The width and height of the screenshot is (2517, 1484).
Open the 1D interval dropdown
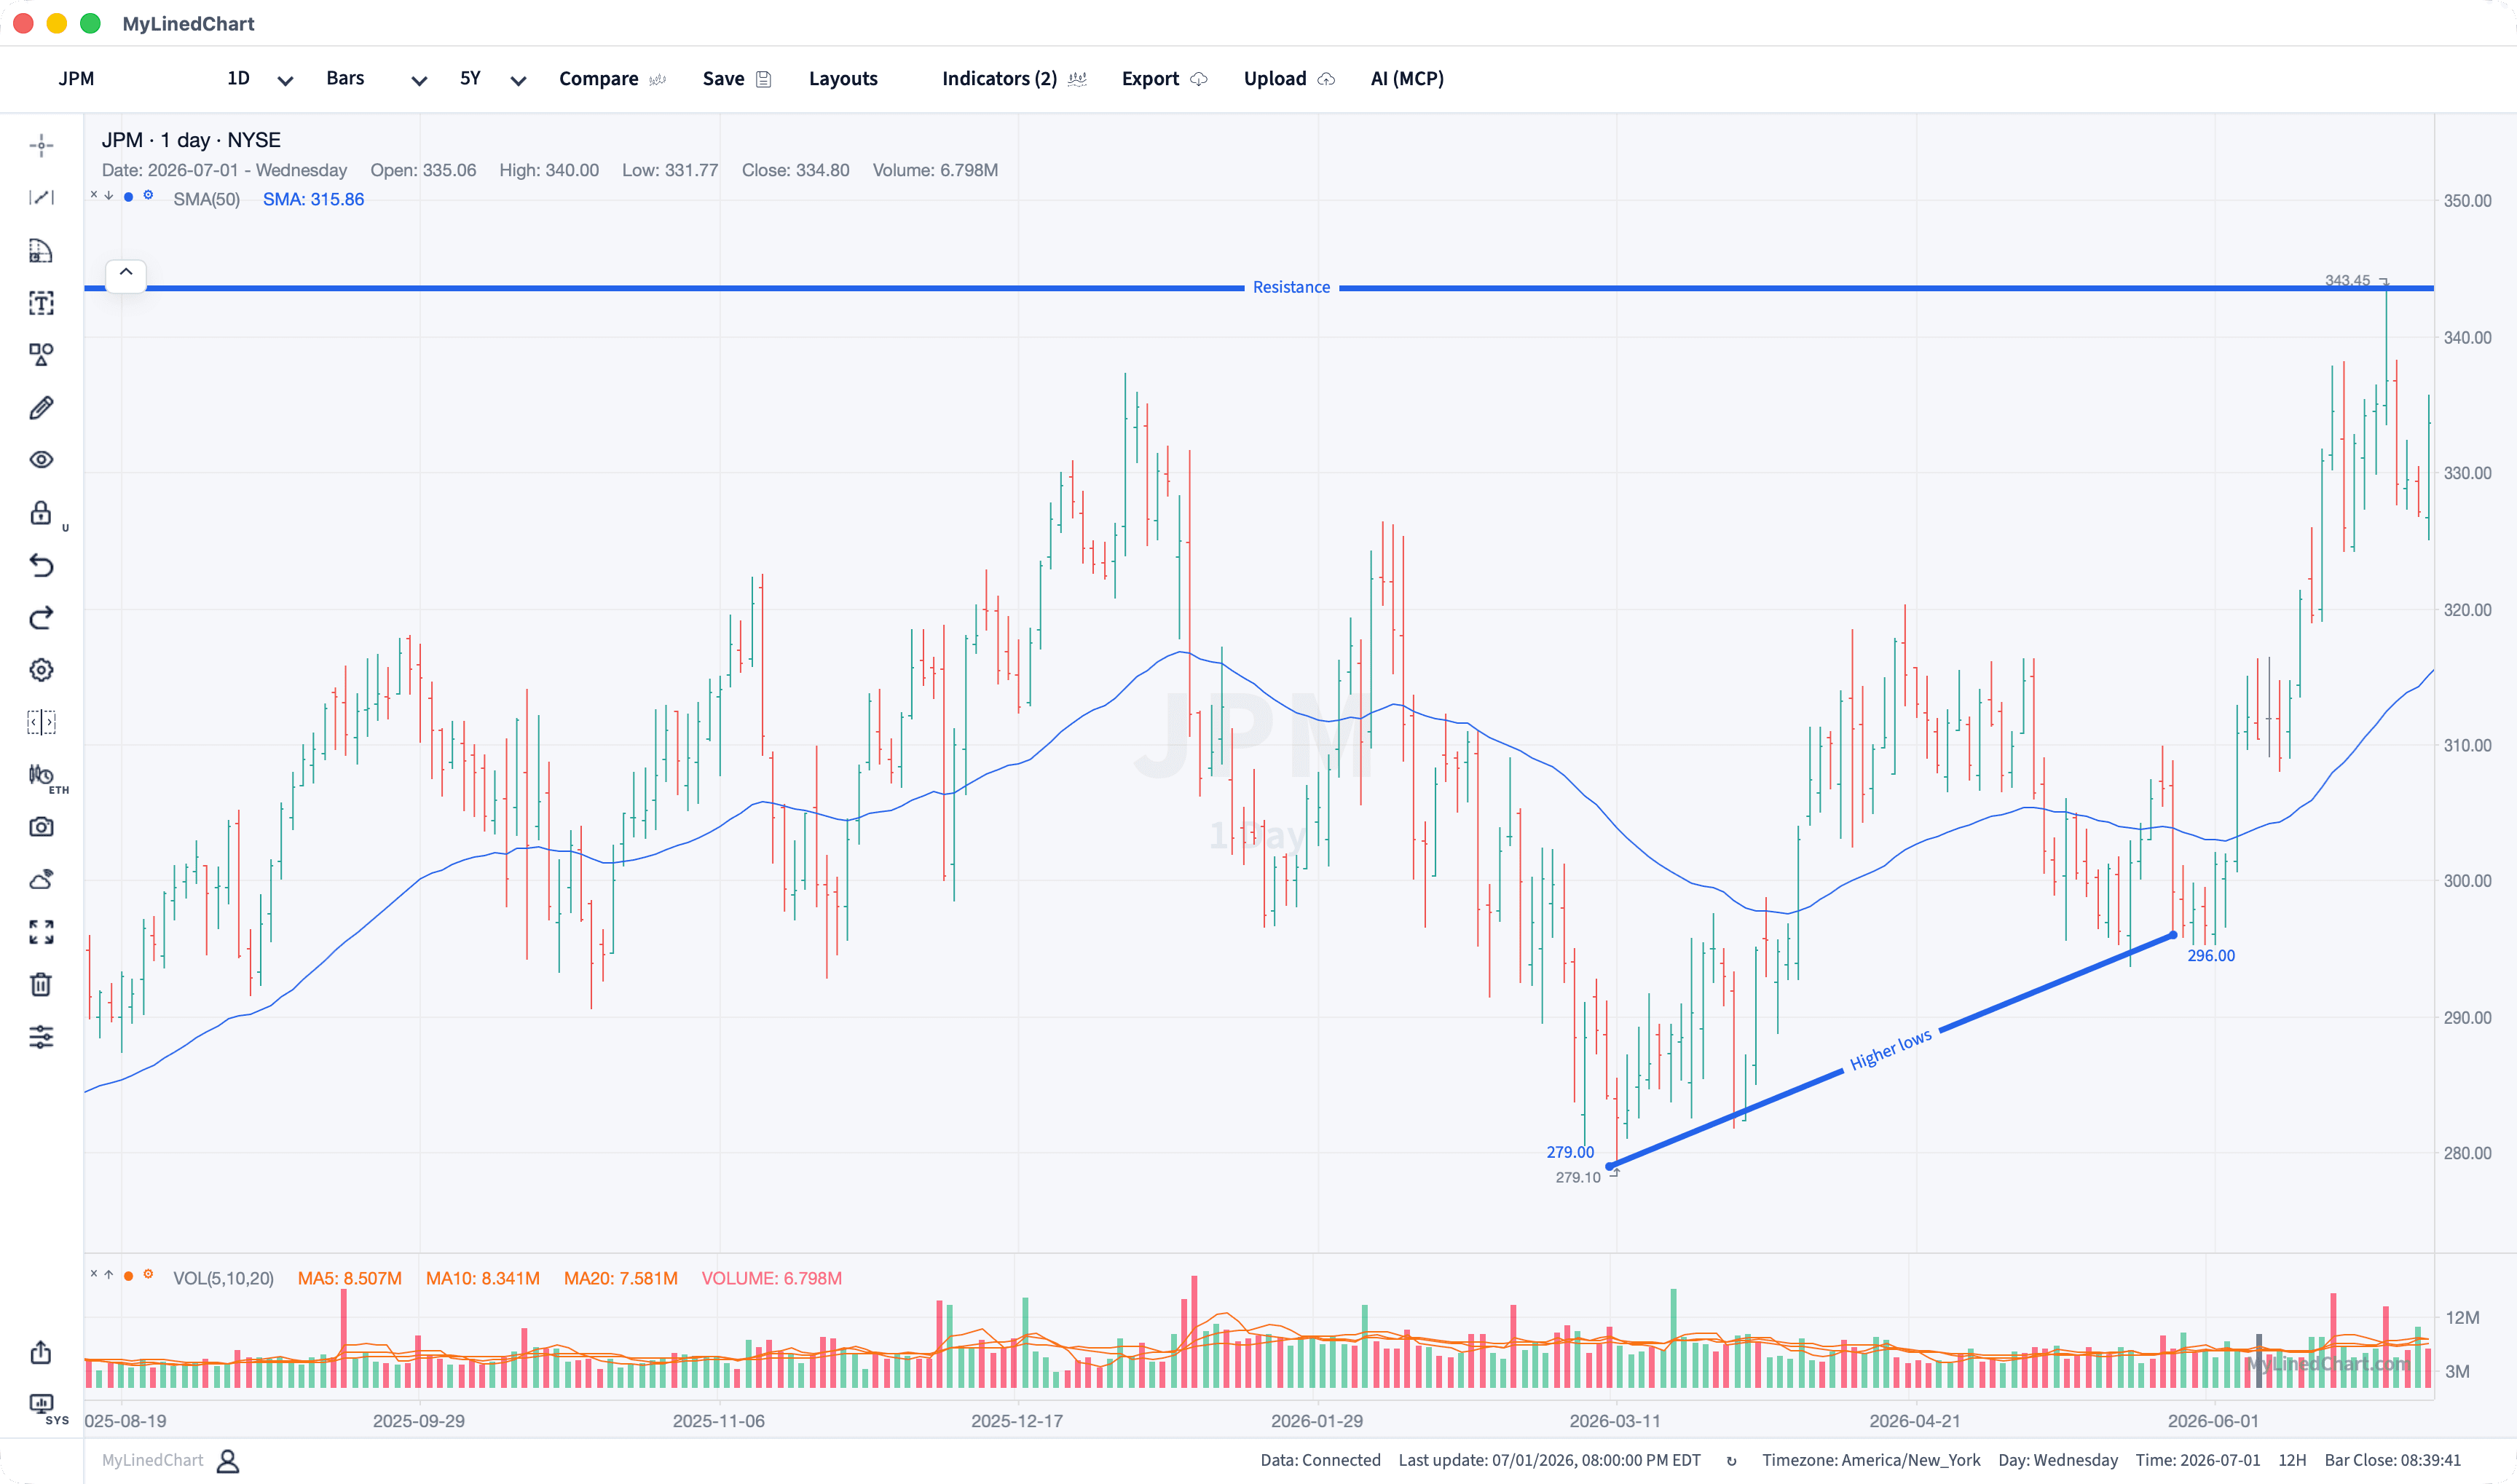(259, 79)
